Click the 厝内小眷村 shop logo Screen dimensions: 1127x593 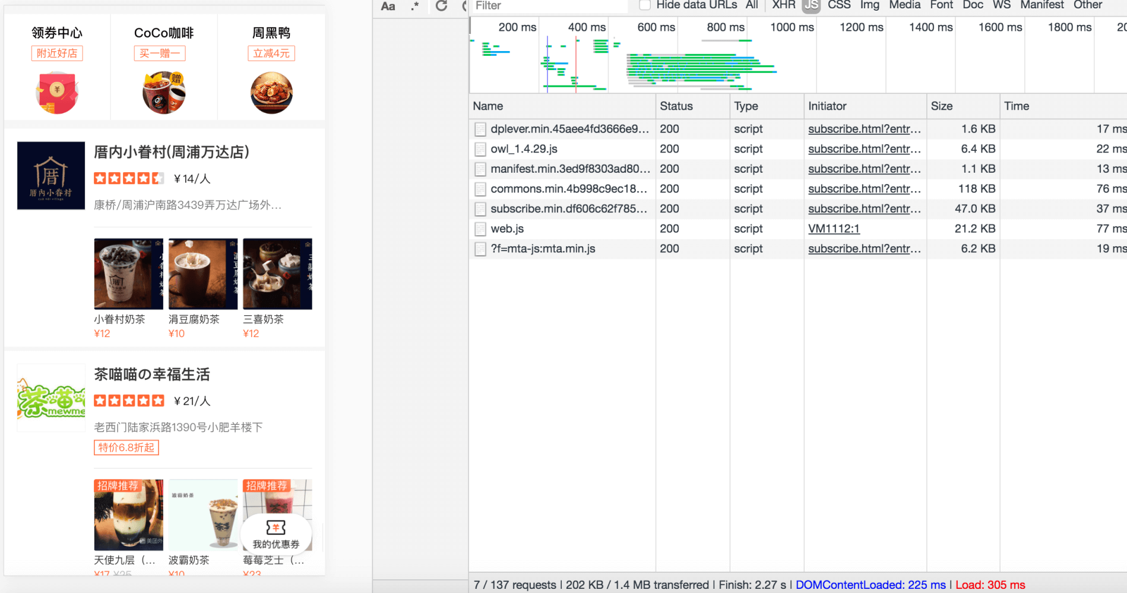pos(51,176)
